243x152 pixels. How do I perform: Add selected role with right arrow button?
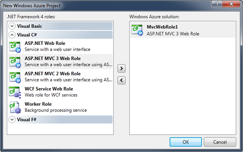click(x=122, y=68)
